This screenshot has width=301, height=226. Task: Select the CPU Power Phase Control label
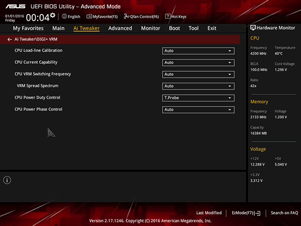coord(39,109)
